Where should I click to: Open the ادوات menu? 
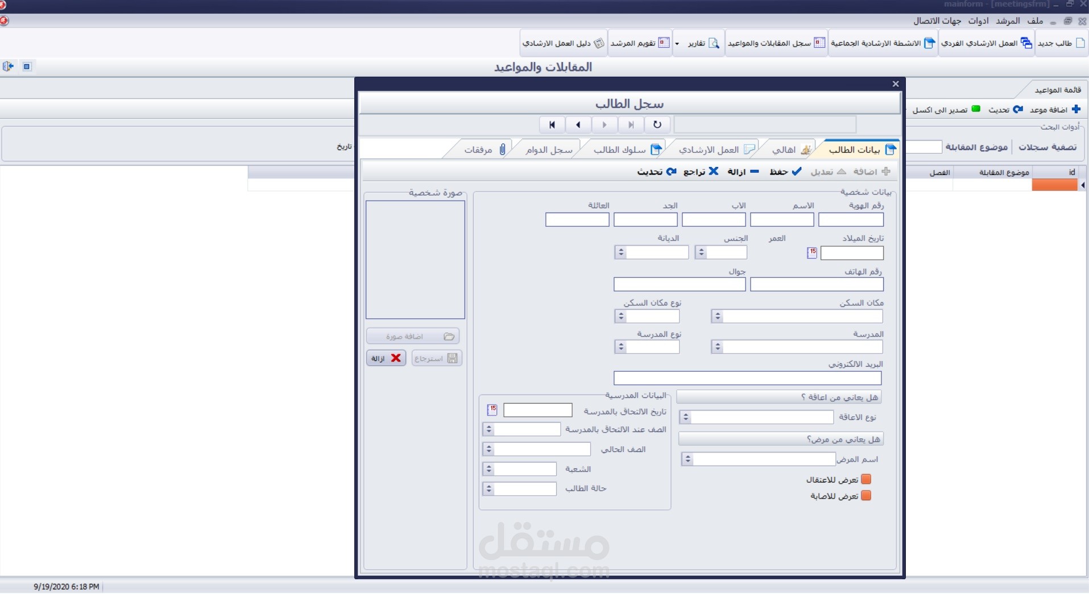click(978, 20)
